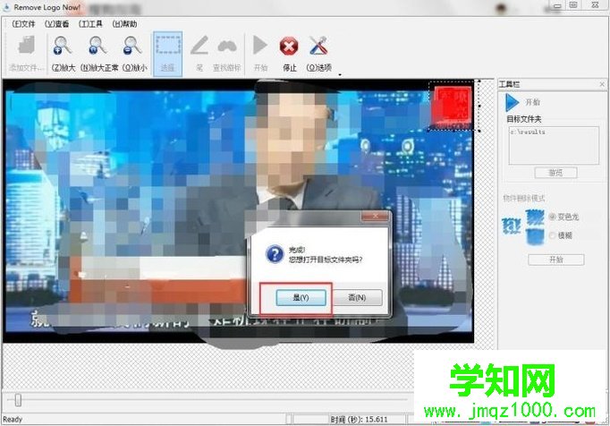Click the 浏览 (Browse) button
The height and width of the screenshot is (426, 610).
point(555,173)
